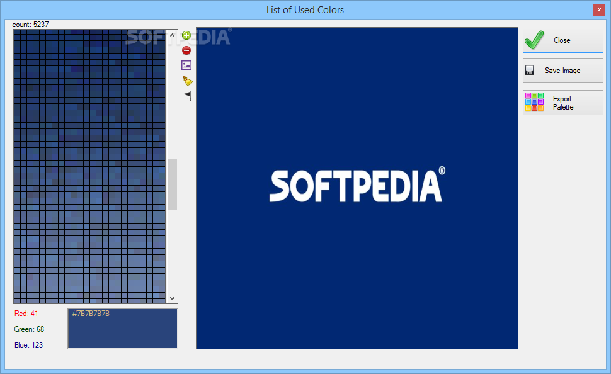
Task: Click the color list scroll up arrow
Action: pos(172,35)
